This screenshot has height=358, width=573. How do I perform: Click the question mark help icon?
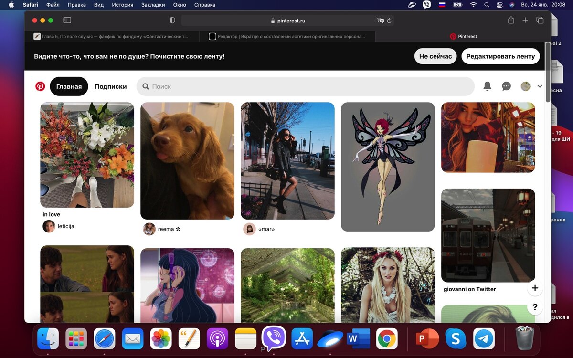coord(534,307)
